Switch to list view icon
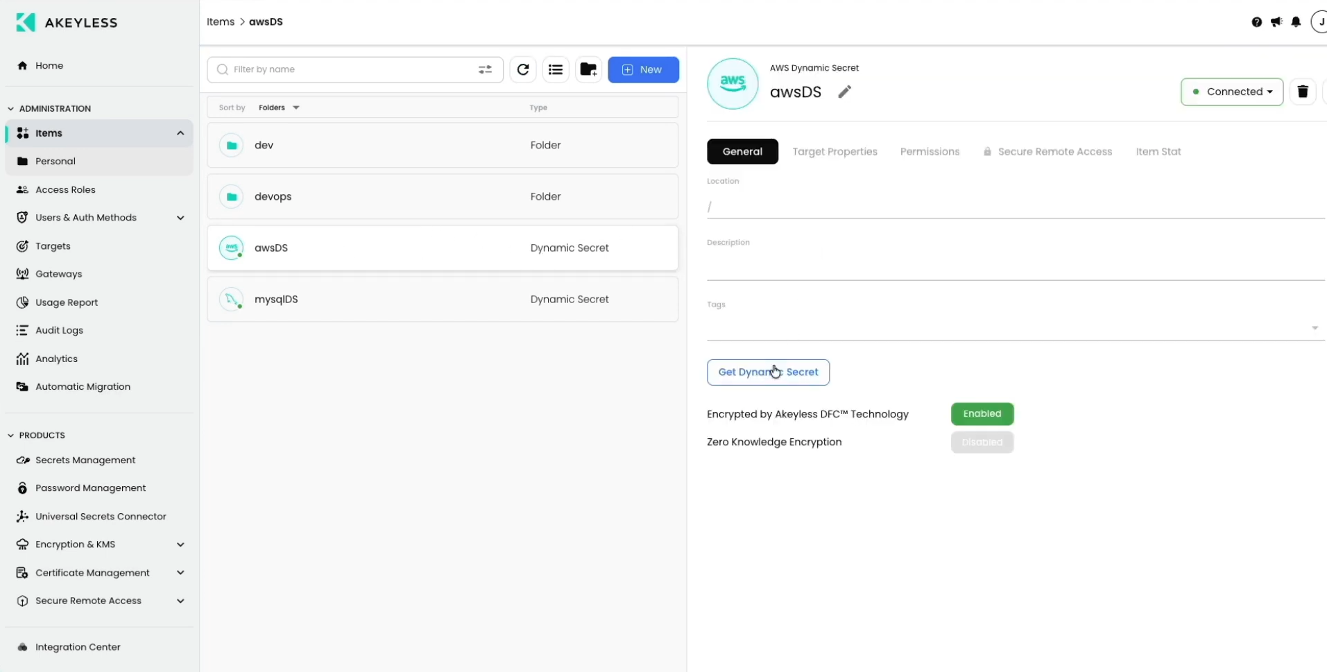The height and width of the screenshot is (672, 1327). point(556,69)
